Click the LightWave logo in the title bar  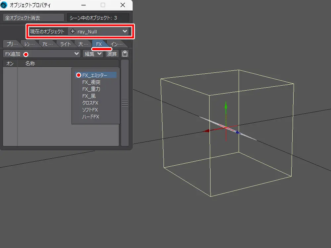(x=5, y=5)
